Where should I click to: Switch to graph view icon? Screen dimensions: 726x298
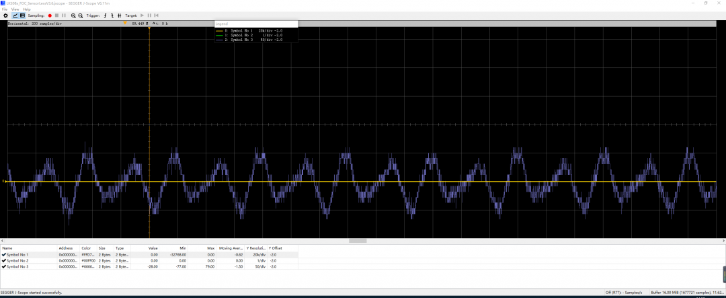[15, 15]
